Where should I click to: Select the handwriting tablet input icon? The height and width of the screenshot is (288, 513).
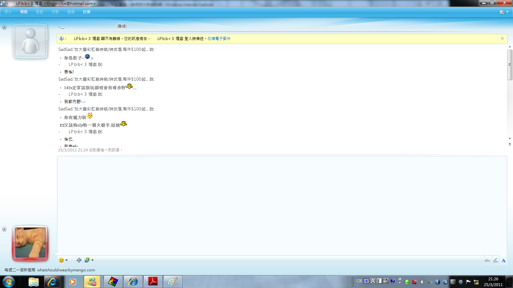tap(487, 260)
